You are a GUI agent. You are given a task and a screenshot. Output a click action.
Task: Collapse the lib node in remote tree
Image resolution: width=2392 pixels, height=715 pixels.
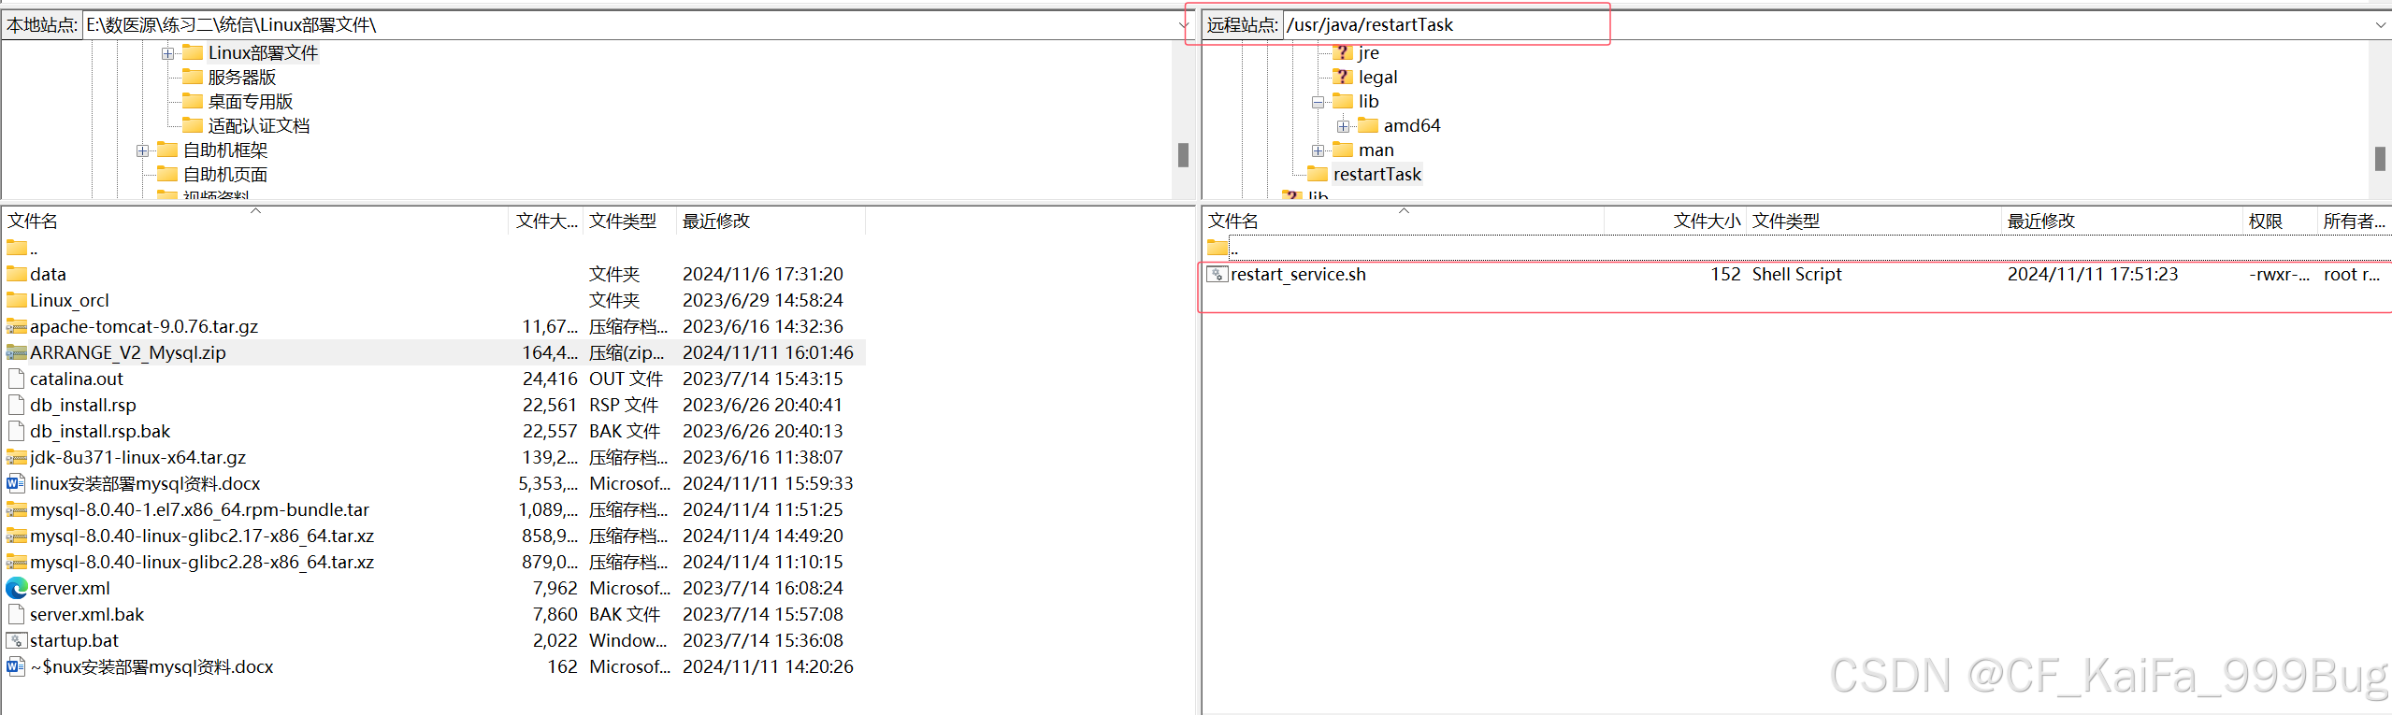(1318, 102)
